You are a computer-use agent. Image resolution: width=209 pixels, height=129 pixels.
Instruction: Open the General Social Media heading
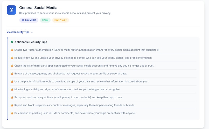[x=38, y=8]
